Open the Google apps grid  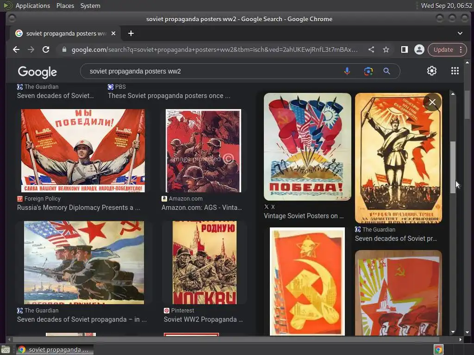tap(455, 71)
